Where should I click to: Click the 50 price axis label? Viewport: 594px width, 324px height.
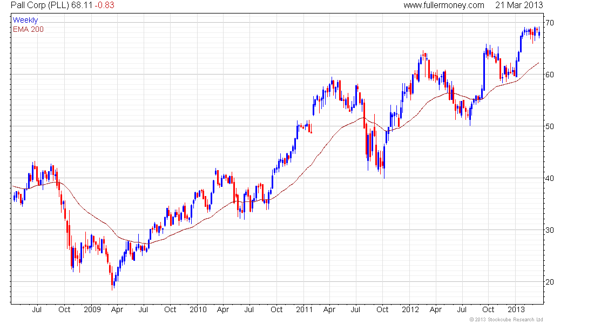click(549, 126)
